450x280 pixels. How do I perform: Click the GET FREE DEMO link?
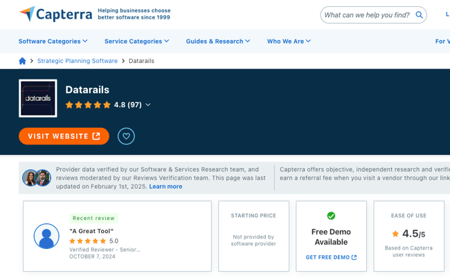331,257
